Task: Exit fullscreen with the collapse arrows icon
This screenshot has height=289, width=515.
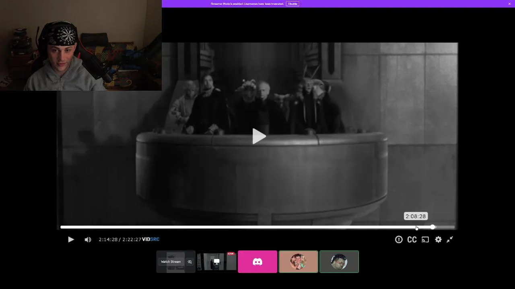Action: (450, 240)
